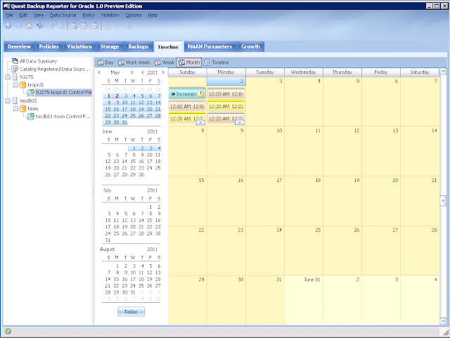Switch to the Violations tab
Image resolution: width=450 pixels, height=338 pixels.
pyautogui.click(x=79, y=46)
